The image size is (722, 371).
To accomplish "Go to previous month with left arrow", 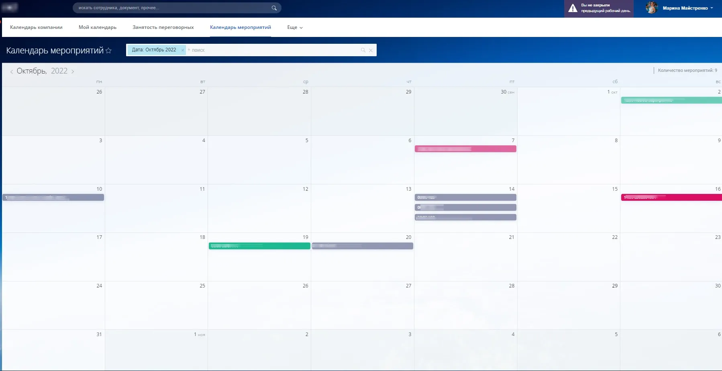I will point(12,71).
